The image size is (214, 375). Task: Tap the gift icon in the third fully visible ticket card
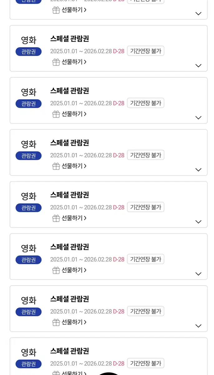click(x=56, y=166)
